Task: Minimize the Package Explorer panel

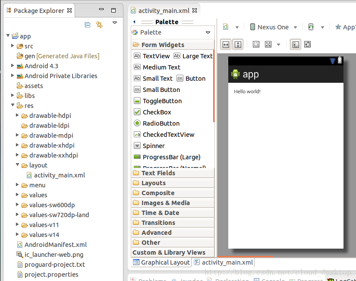Action: pos(101,9)
